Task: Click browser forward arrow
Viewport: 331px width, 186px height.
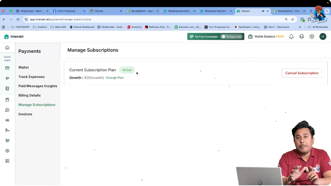Action: pyautogui.click(x=11, y=19)
